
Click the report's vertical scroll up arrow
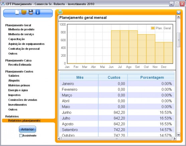(179, 17)
